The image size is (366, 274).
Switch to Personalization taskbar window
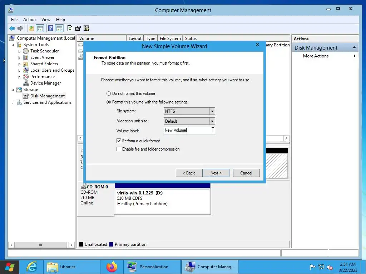point(152,267)
